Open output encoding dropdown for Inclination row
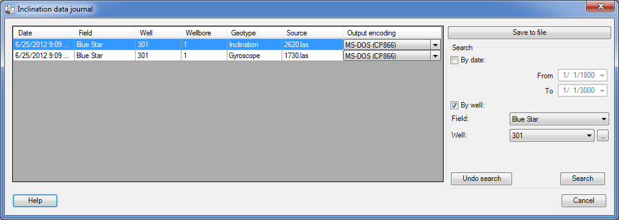The image size is (619, 220). click(435, 45)
